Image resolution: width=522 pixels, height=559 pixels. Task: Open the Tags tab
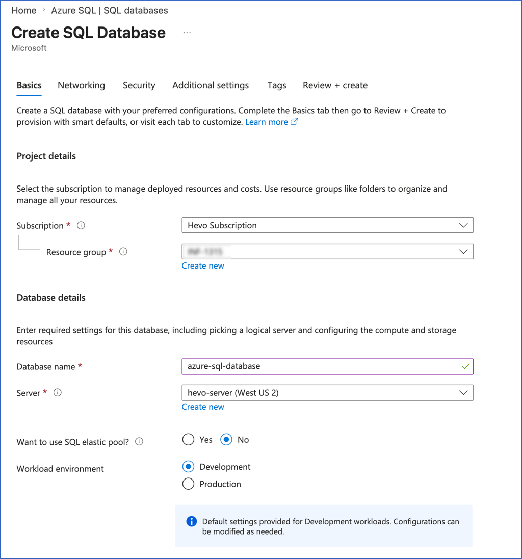(277, 85)
